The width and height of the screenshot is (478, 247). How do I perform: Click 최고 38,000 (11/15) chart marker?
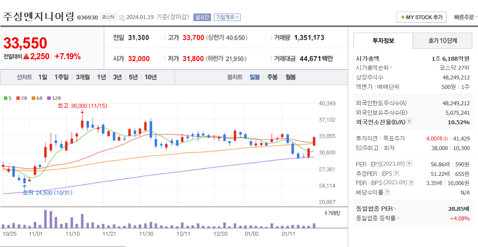[82, 106]
